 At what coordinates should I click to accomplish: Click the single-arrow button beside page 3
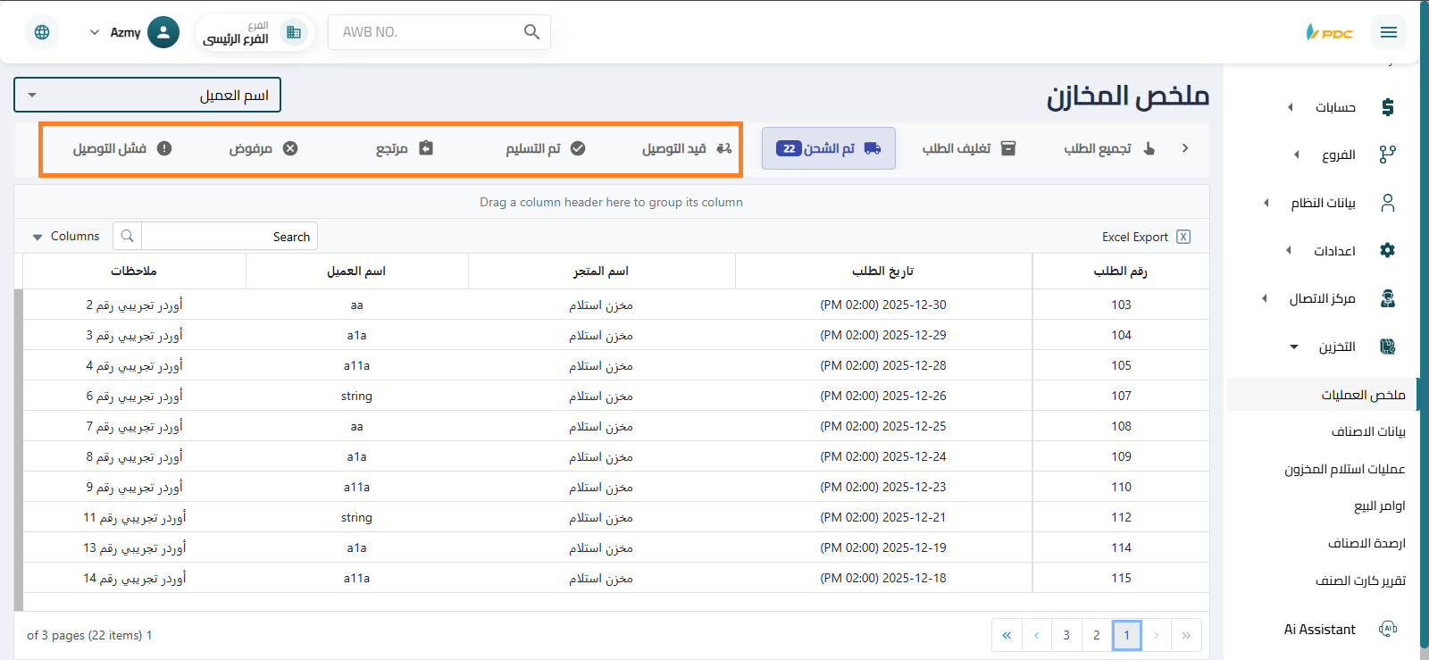coord(1037,635)
